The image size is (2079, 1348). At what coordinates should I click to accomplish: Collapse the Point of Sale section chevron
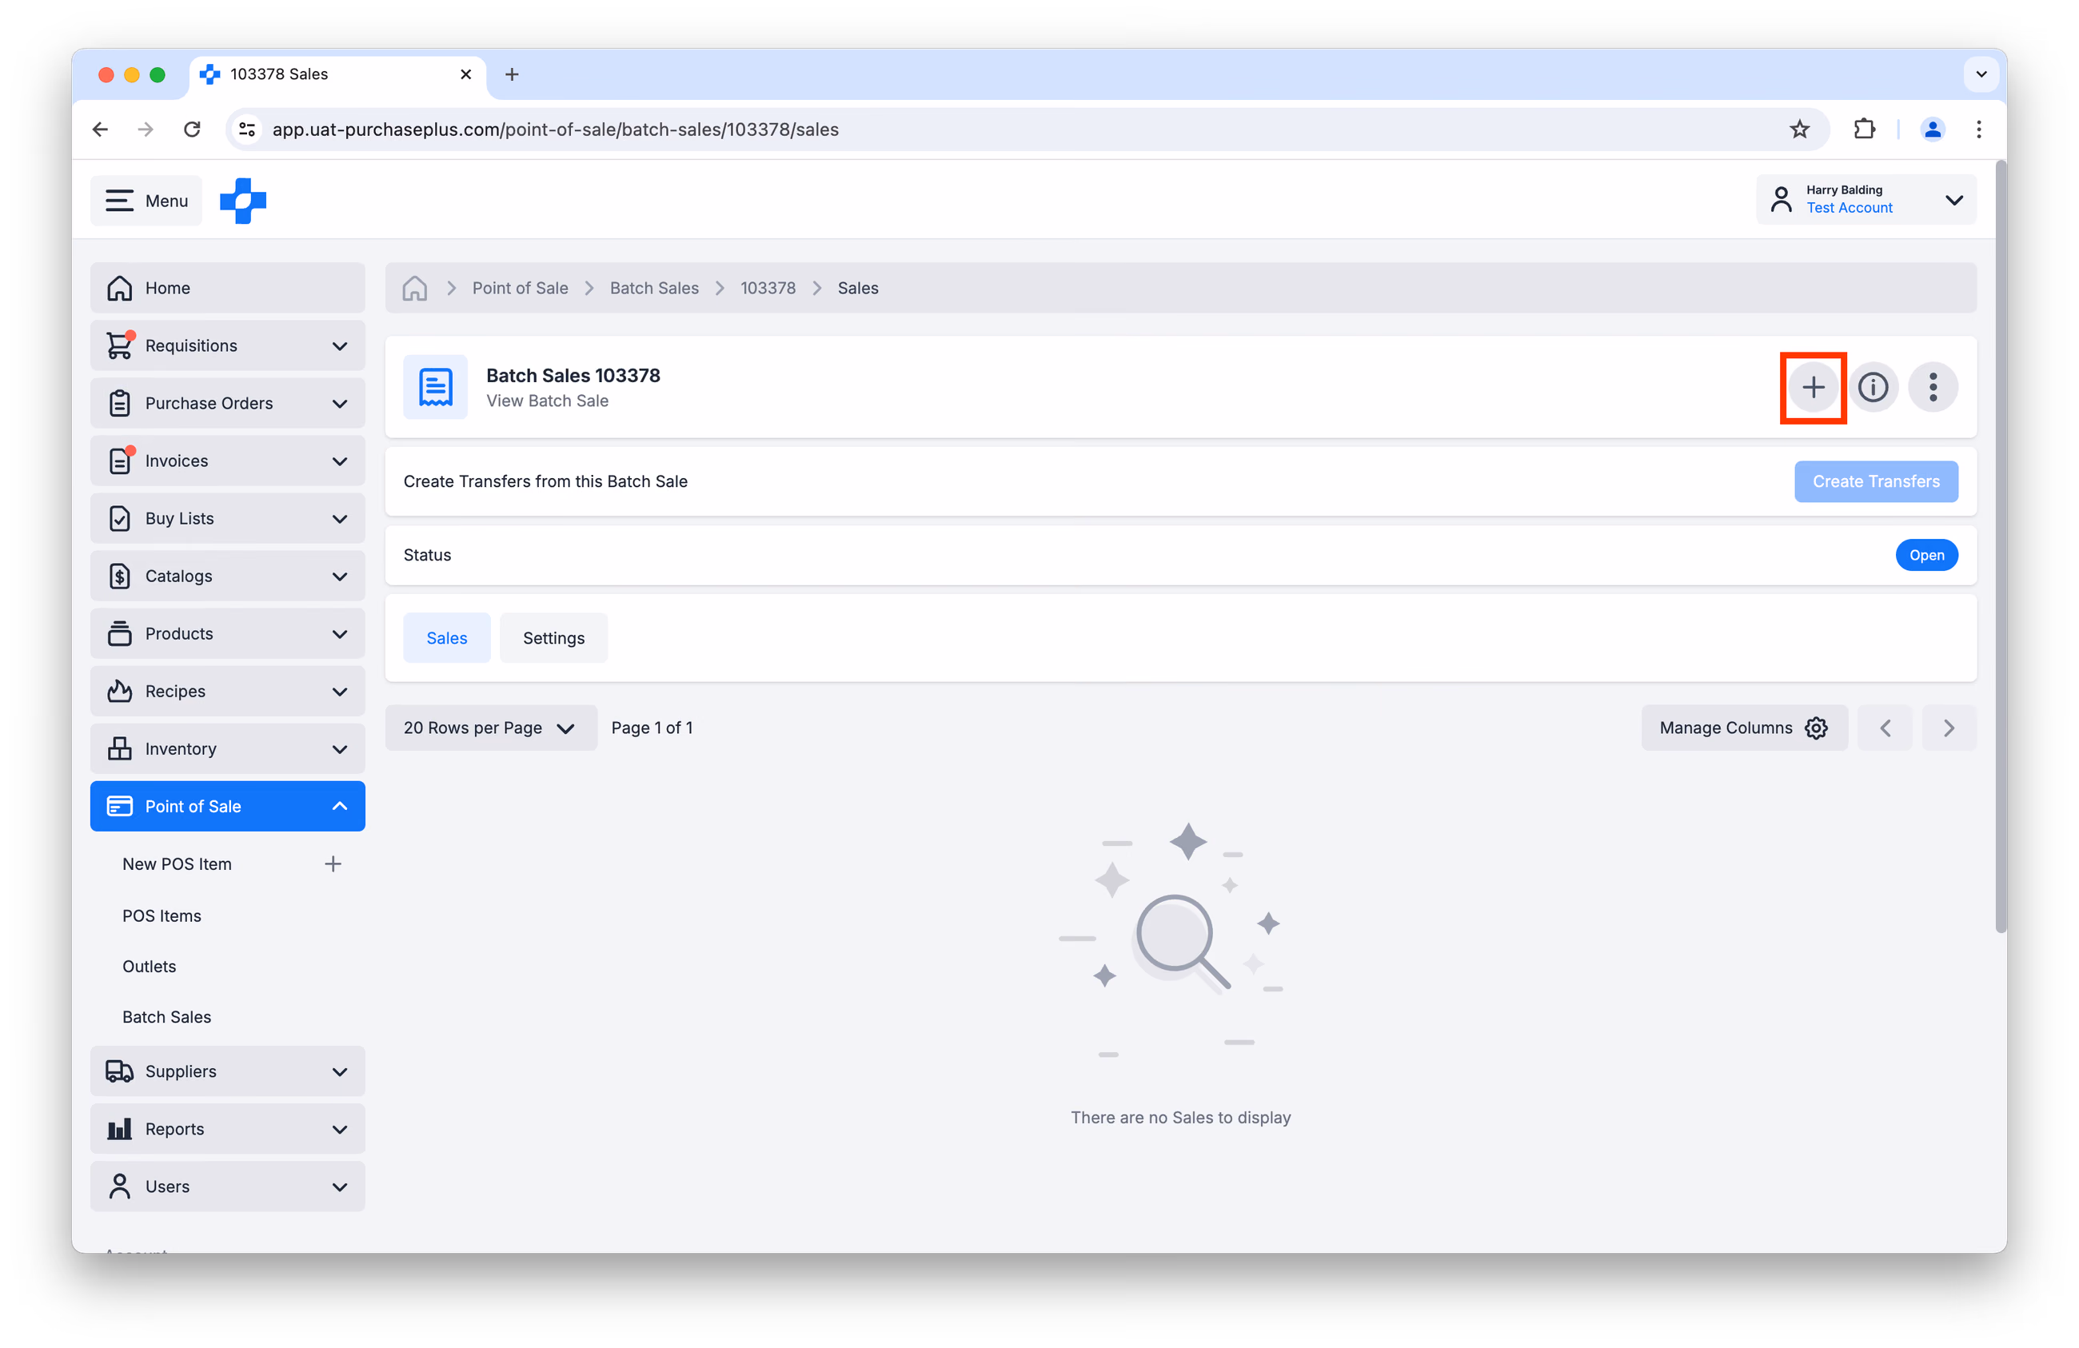click(340, 807)
